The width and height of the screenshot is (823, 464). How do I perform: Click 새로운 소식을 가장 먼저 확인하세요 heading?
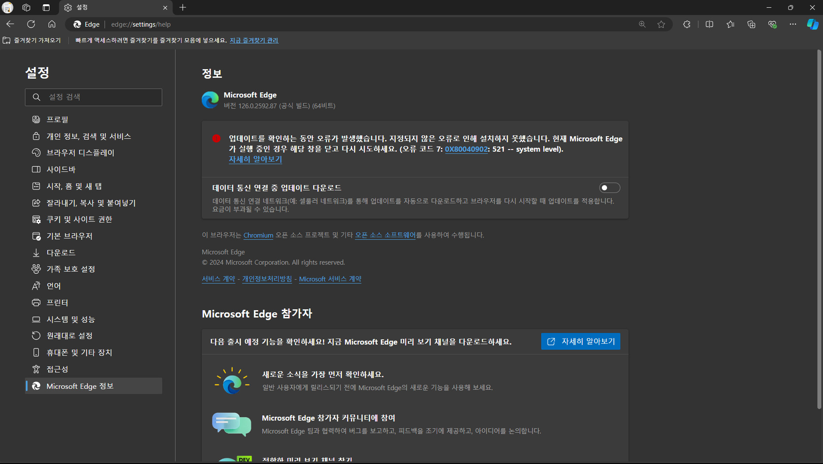[323, 375]
